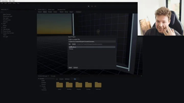
Task: Click Refresh in the Content Browser
Action: click(x=67, y=79)
